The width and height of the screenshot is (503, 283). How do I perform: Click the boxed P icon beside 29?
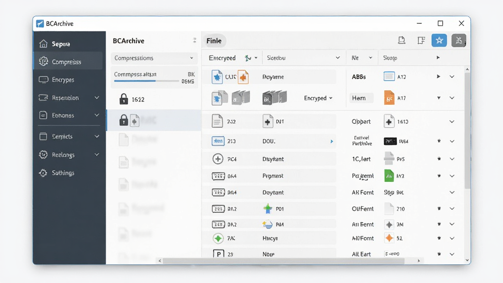219,254
